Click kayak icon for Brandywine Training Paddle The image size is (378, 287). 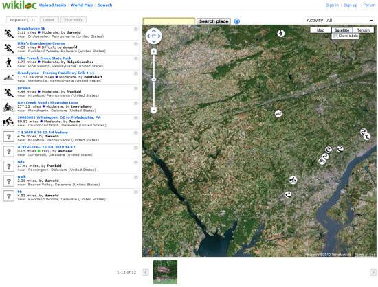click(x=9, y=78)
